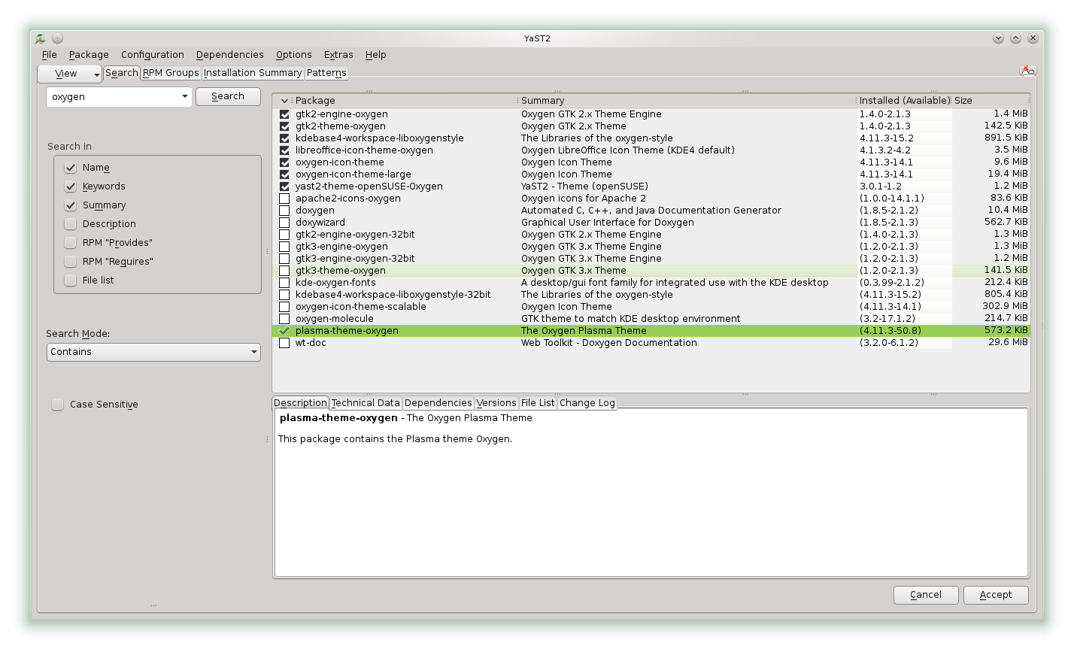Select the "Web Toolkit - Doxygen Documentation" summary

[x=609, y=343]
